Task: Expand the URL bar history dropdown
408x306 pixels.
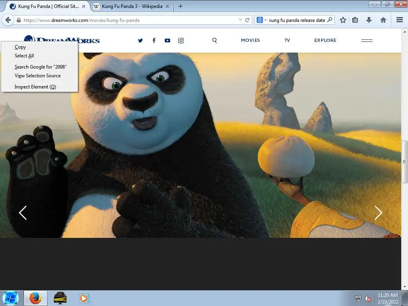Action: 240,20
